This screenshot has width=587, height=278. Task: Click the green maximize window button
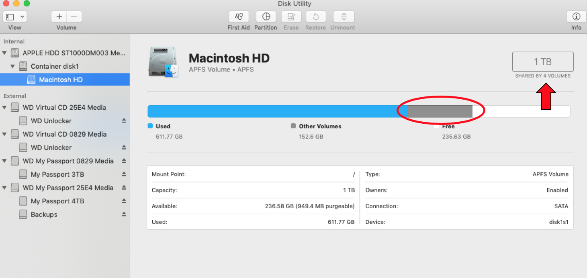click(x=27, y=4)
